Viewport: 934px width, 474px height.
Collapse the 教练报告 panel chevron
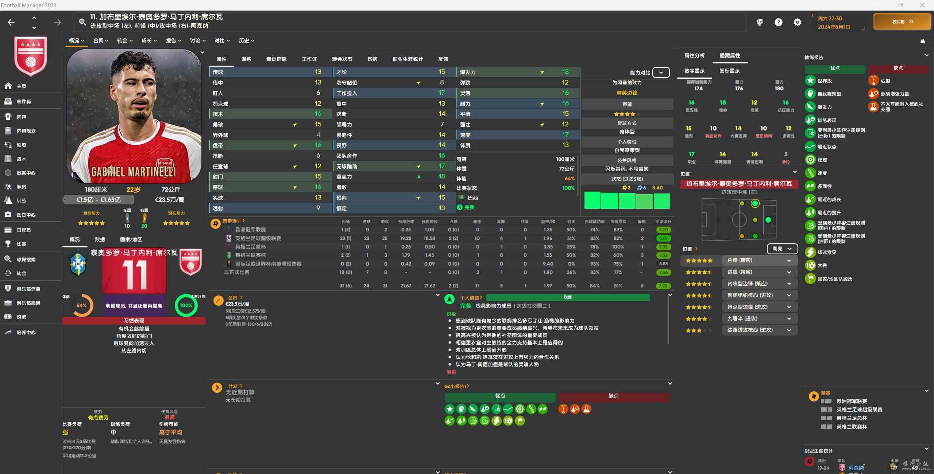(x=926, y=55)
